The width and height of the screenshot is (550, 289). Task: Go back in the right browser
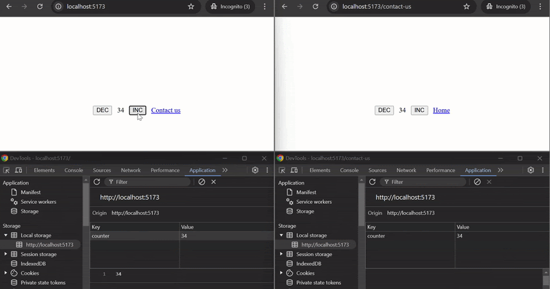(x=285, y=6)
